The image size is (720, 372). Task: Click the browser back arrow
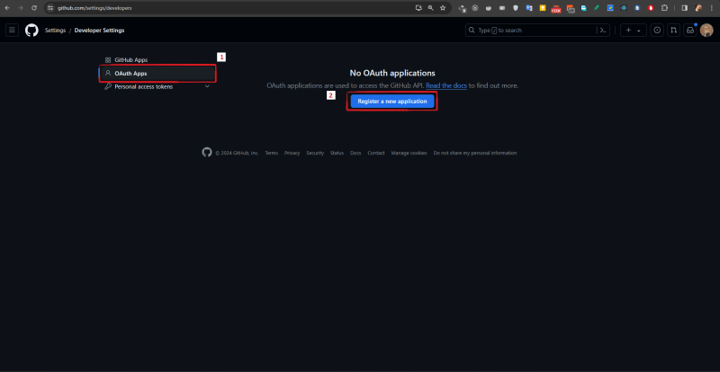[x=7, y=8]
